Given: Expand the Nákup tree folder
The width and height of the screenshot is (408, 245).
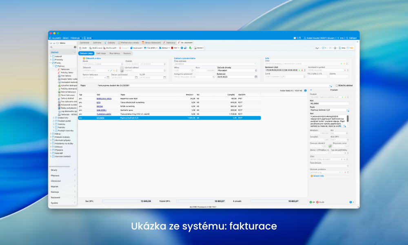Looking at the screenshot, I should [x=51, y=134].
